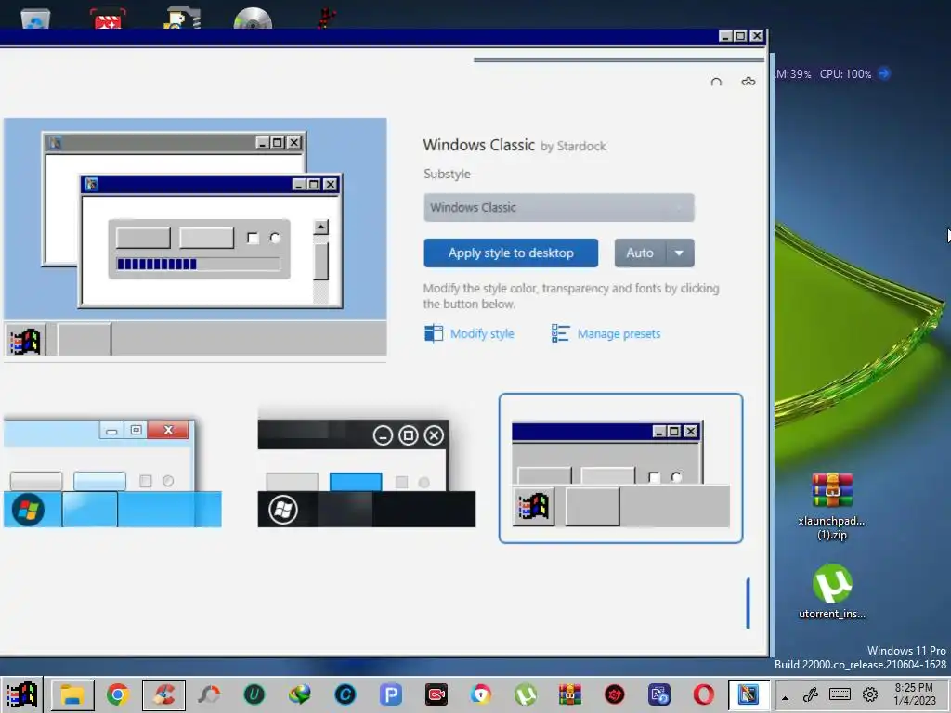Image resolution: width=951 pixels, height=713 pixels.
Task: Open the clock showing 8:25 PM
Action: point(914,694)
